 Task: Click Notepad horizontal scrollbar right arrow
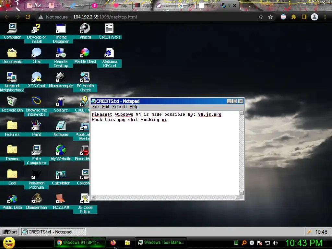237,197
